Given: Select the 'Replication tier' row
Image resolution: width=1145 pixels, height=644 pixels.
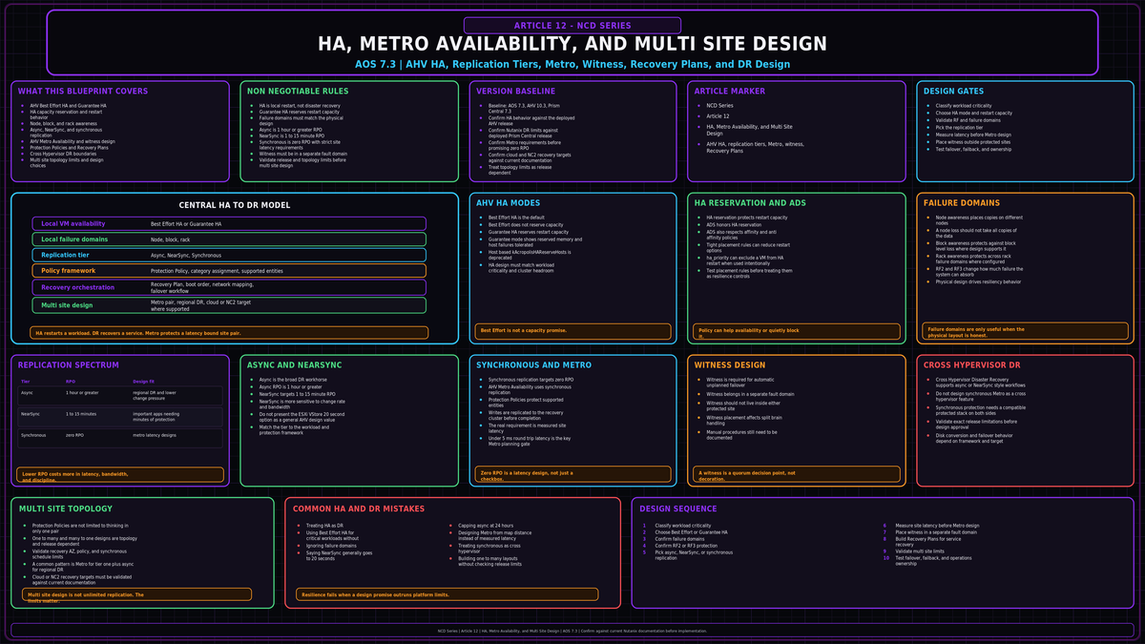Looking at the screenshot, I should point(229,256).
